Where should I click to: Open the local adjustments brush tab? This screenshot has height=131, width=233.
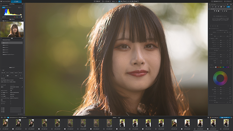(228, 7)
